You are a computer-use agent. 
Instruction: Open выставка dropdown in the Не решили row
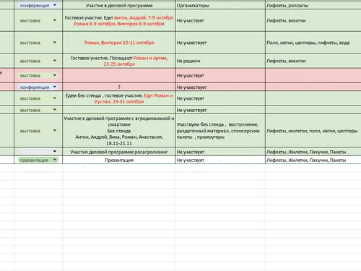click(x=55, y=61)
